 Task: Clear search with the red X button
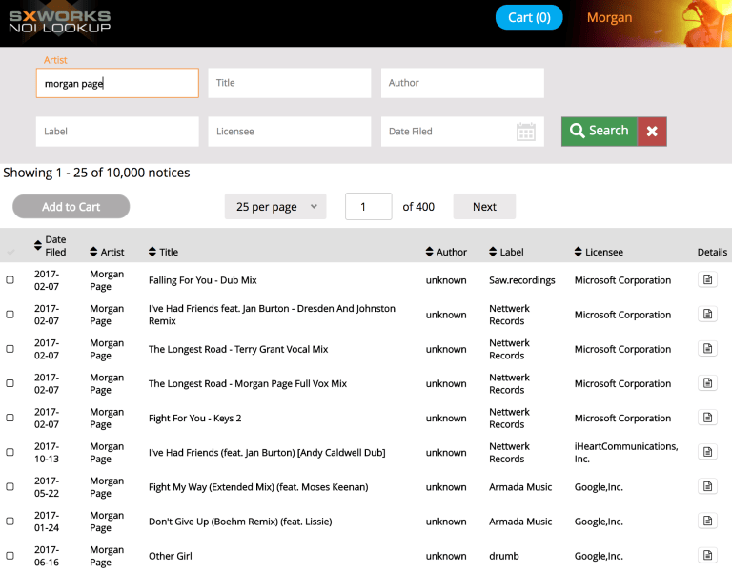[x=652, y=132]
